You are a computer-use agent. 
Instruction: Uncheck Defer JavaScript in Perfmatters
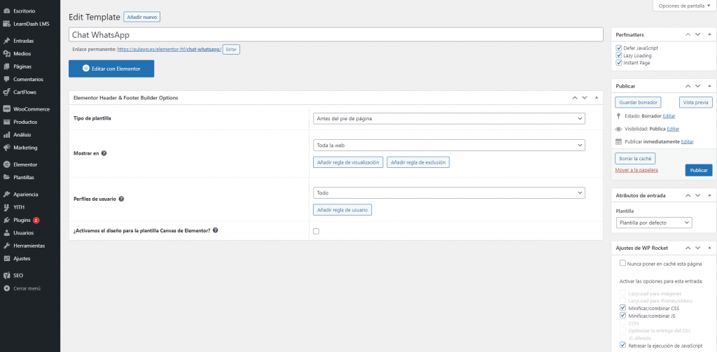619,48
